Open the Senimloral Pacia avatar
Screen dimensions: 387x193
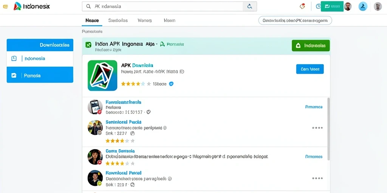point(95,127)
